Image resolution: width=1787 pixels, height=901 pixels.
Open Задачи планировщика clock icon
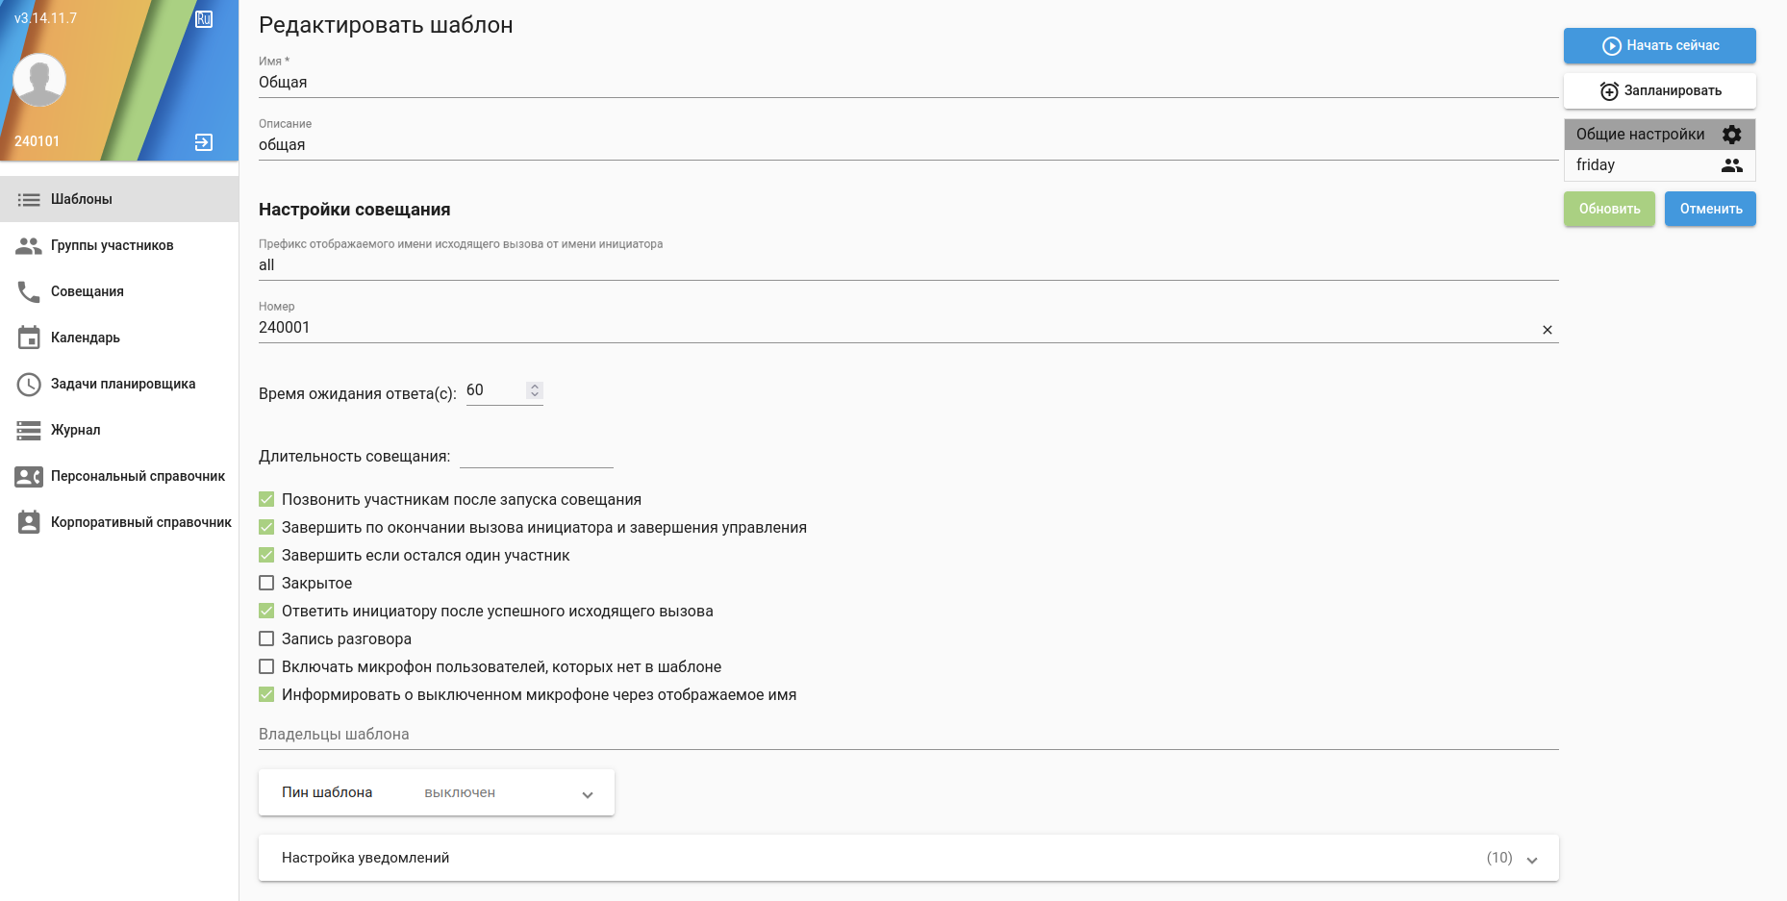(29, 384)
